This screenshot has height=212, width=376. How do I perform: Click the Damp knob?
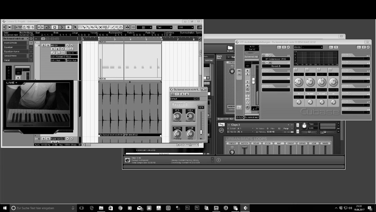190,134
